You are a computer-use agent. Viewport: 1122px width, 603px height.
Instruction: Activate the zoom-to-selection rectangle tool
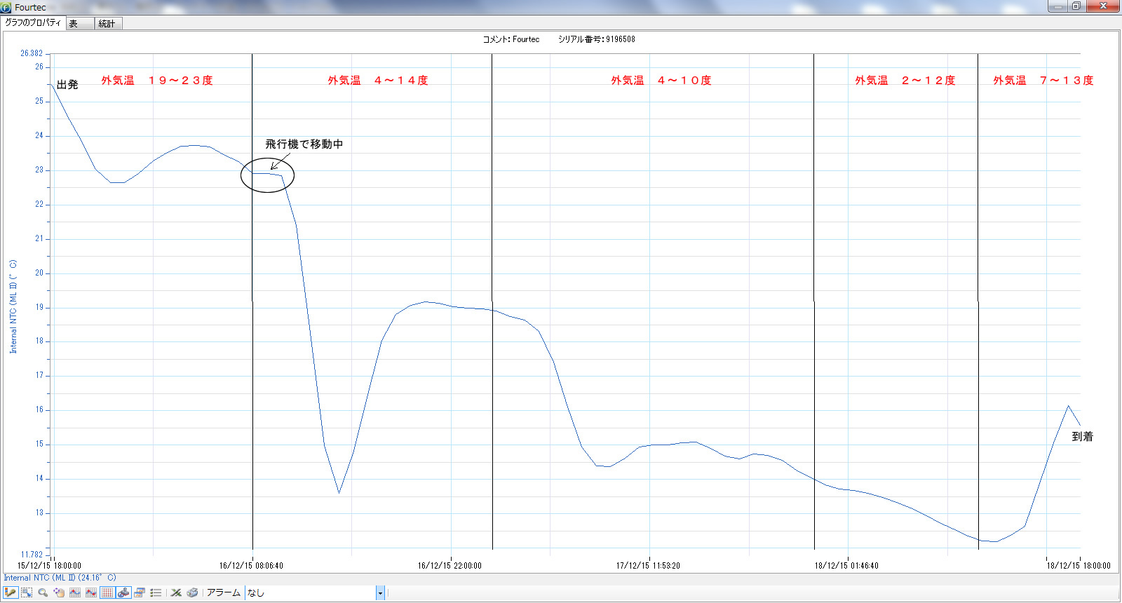coord(27,592)
